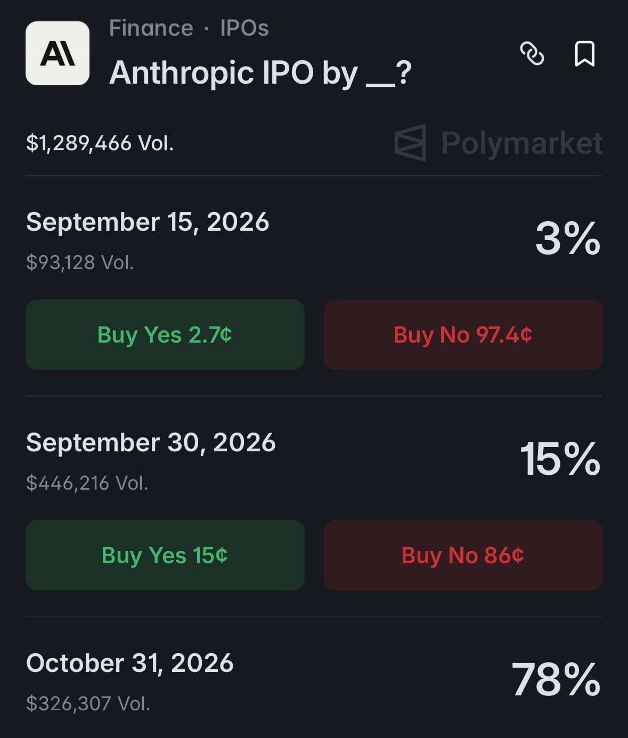
Task: Open the IPOs subcategory link
Action: click(x=244, y=28)
